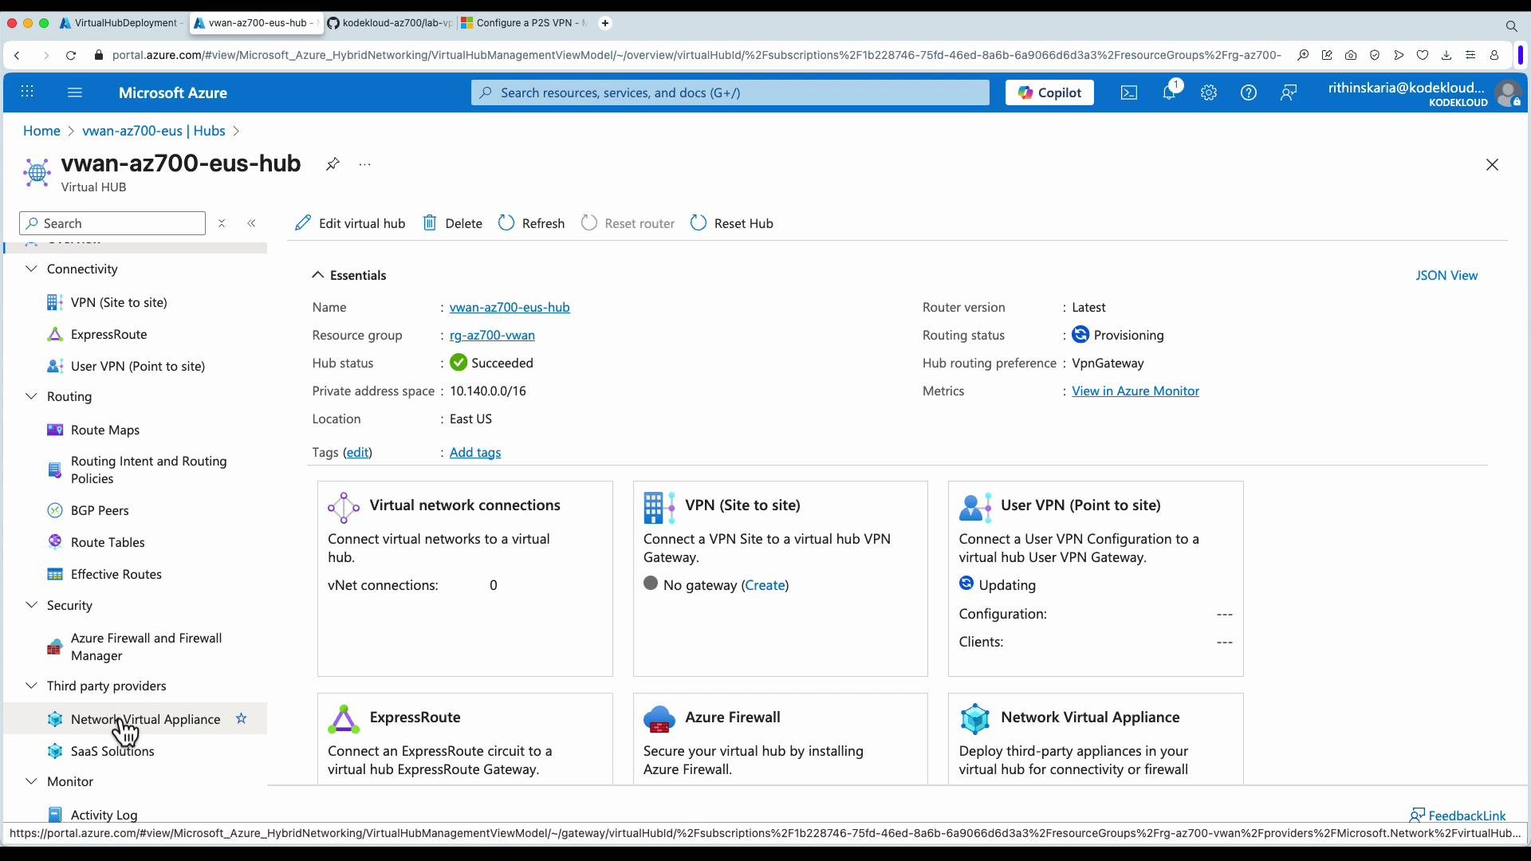Open Activity Log
Image resolution: width=1531 pixels, height=861 pixels.
tap(104, 815)
